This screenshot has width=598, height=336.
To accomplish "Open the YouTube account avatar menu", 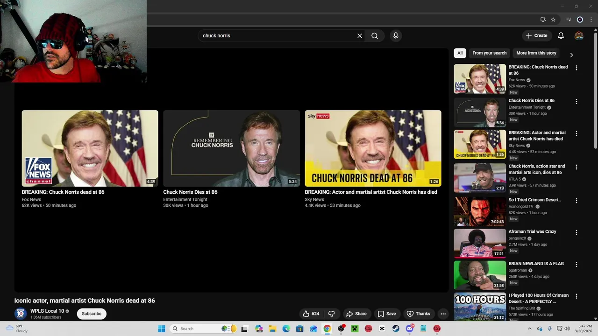I will pos(579,35).
